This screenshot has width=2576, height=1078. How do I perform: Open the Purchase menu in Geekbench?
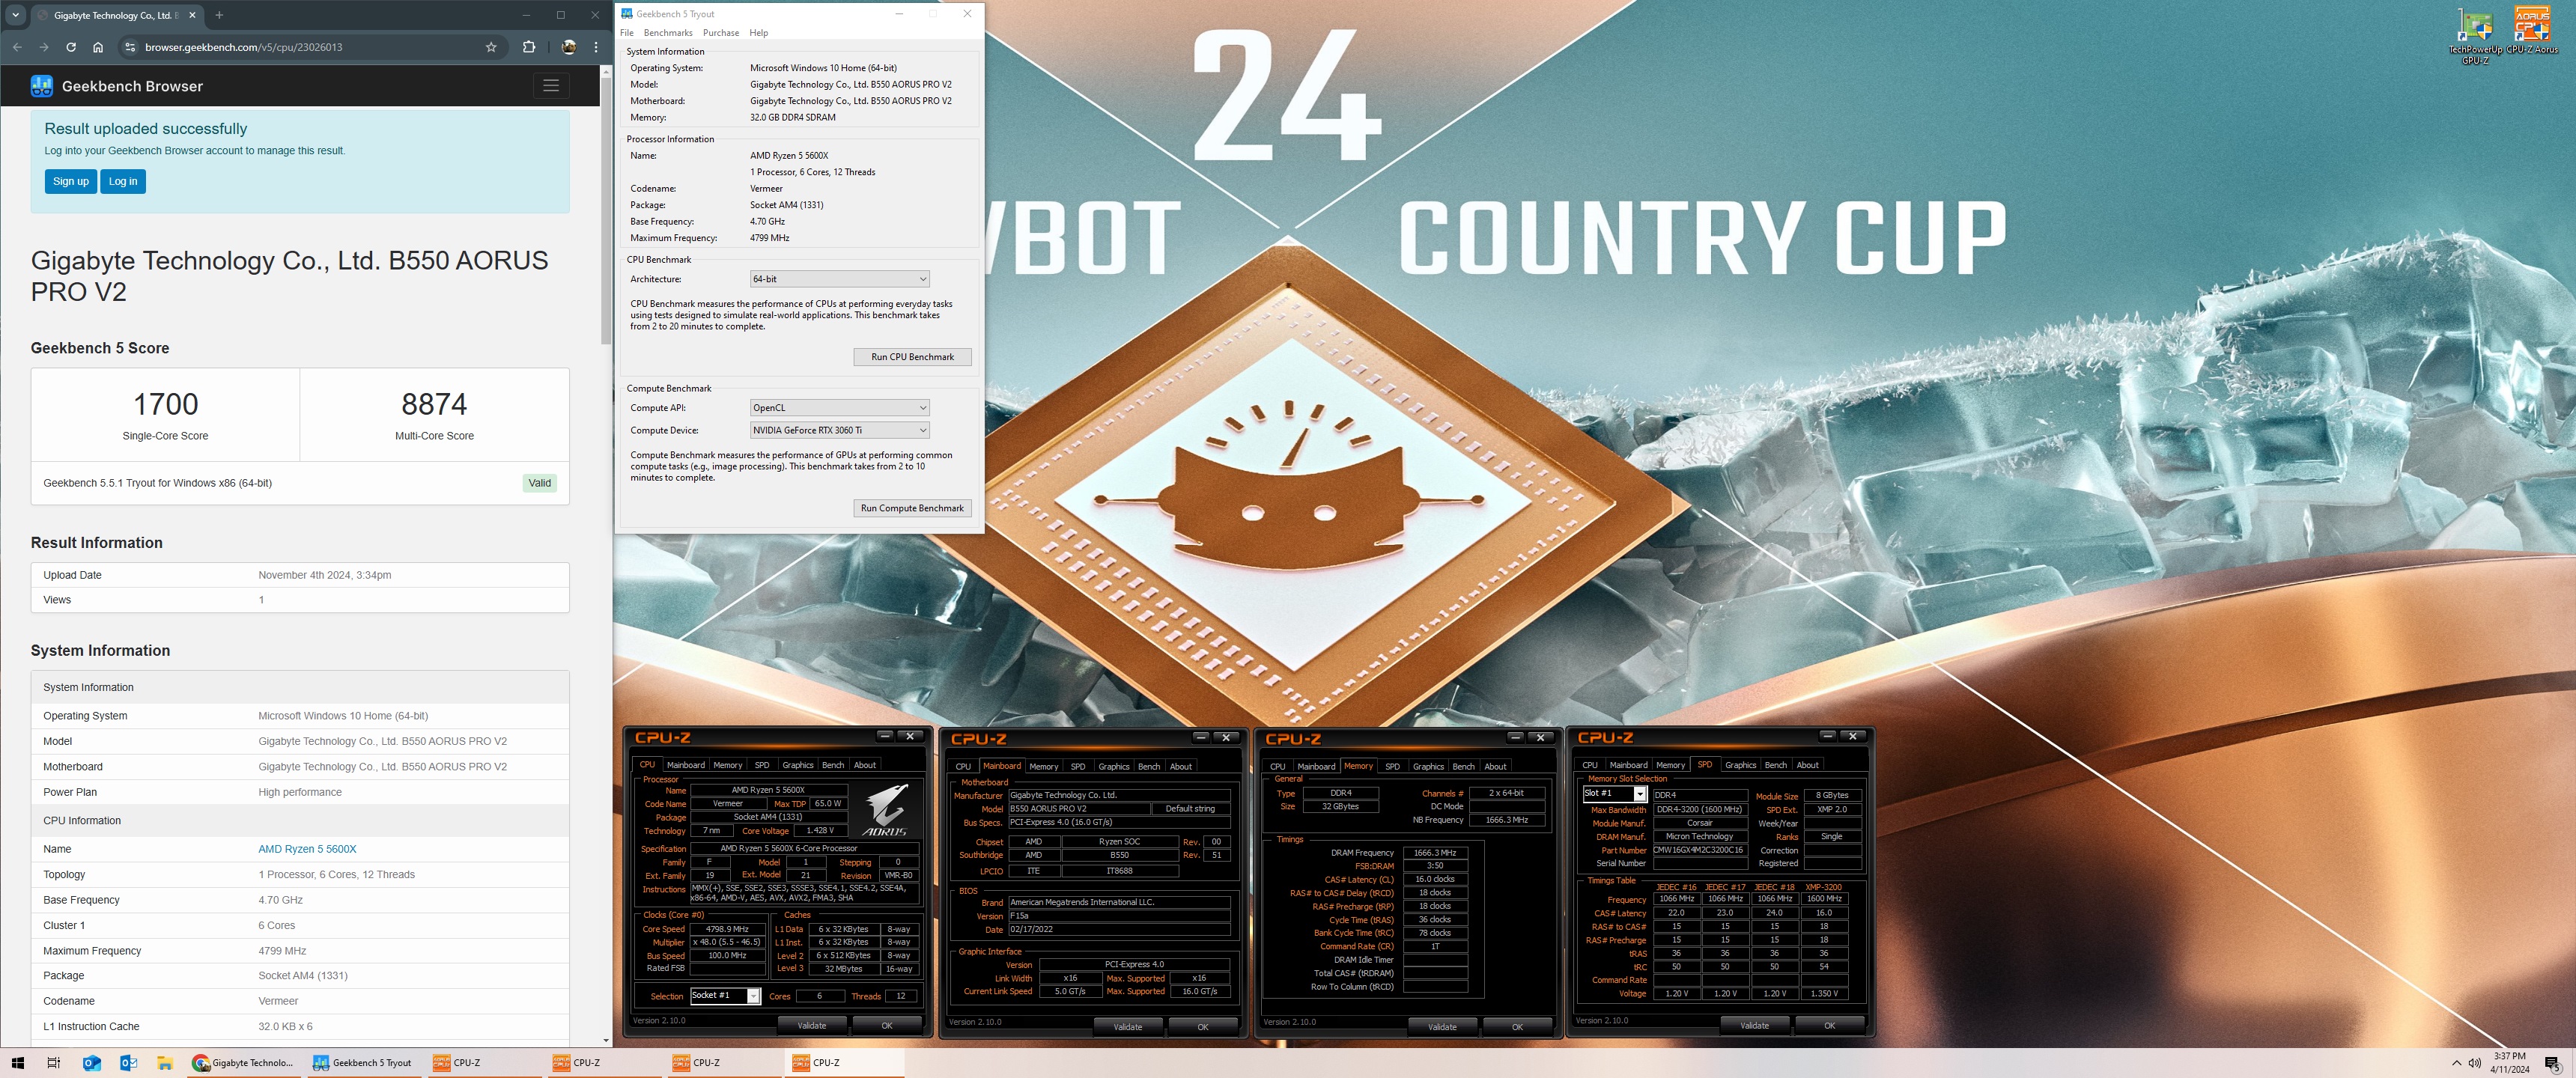point(721,33)
